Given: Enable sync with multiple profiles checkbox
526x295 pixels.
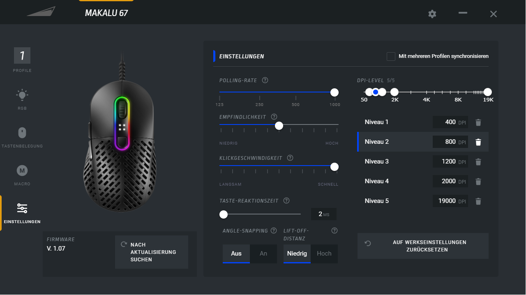Looking at the screenshot, I should (x=391, y=56).
